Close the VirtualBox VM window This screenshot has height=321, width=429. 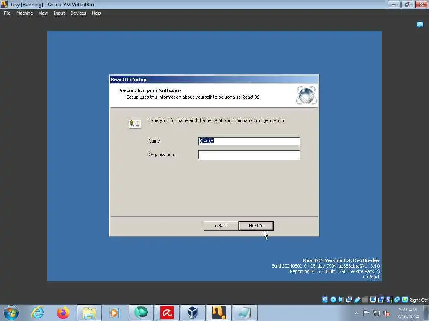[421, 4]
